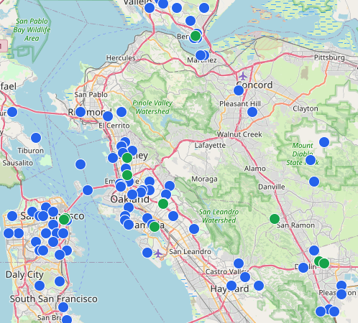Select the green marker at Benicia
Image resolution: width=358 pixels, height=323 pixels.
[196, 36]
